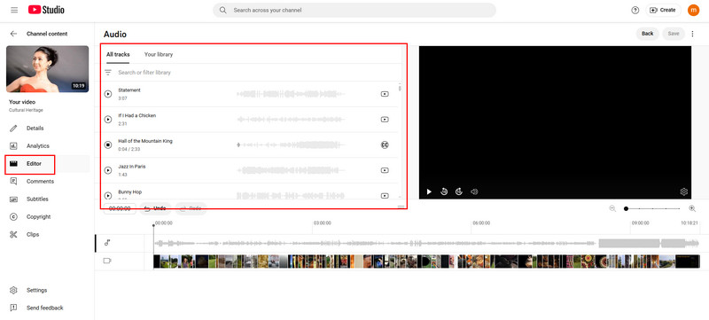Click the Bunny Hop track title
Viewport: 709px width, 320px height.
point(129,192)
